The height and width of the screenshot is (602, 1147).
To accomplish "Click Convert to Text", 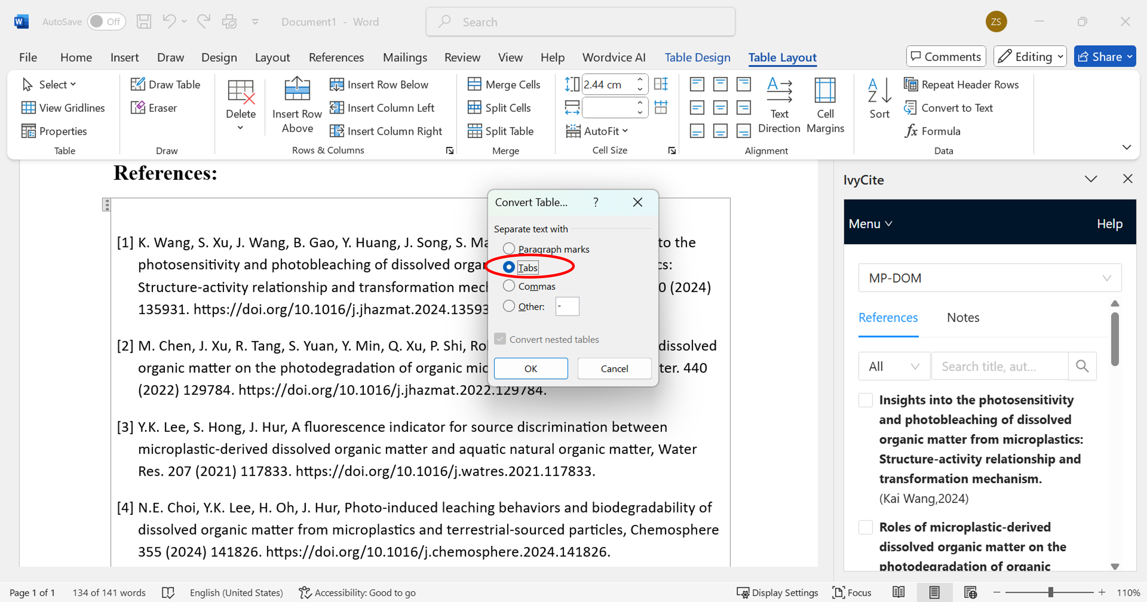I will pos(948,108).
